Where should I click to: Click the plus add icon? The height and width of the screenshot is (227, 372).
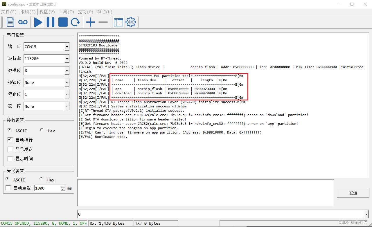pyautogui.click(x=91, y=22)
